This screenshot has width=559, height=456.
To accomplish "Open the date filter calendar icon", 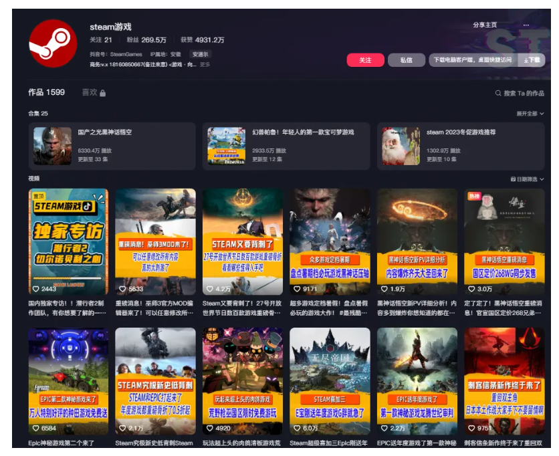I will click(513, 179).
